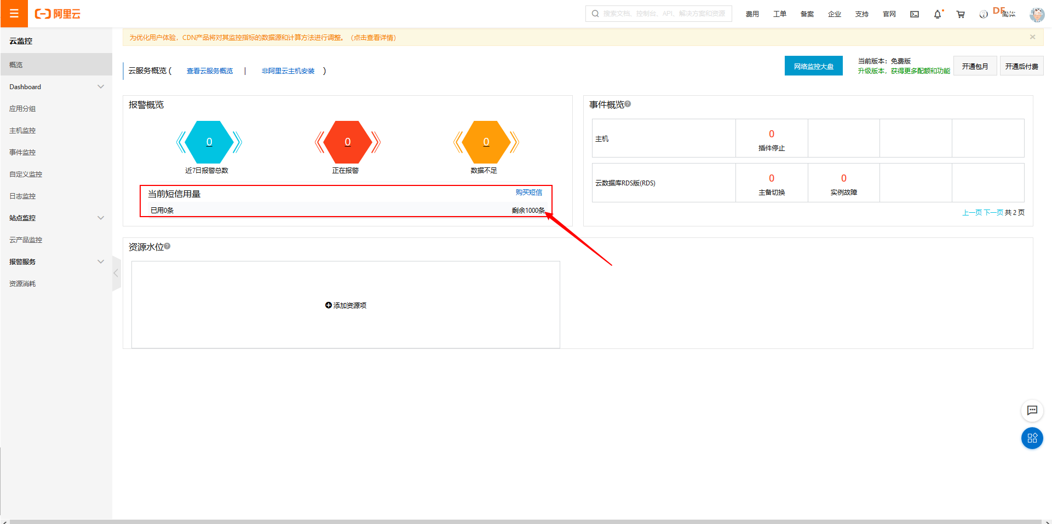Image resolution: width=1052 pixels, height=524 pixels.
Task: Open the help question mark icon
Action: (x=984, y=14)
